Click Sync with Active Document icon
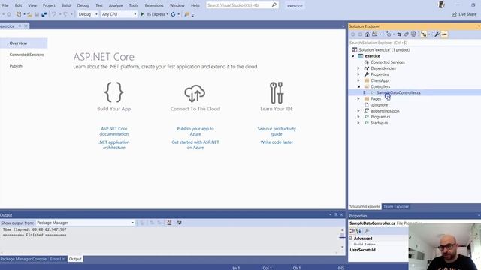 (x=399, y=34)
